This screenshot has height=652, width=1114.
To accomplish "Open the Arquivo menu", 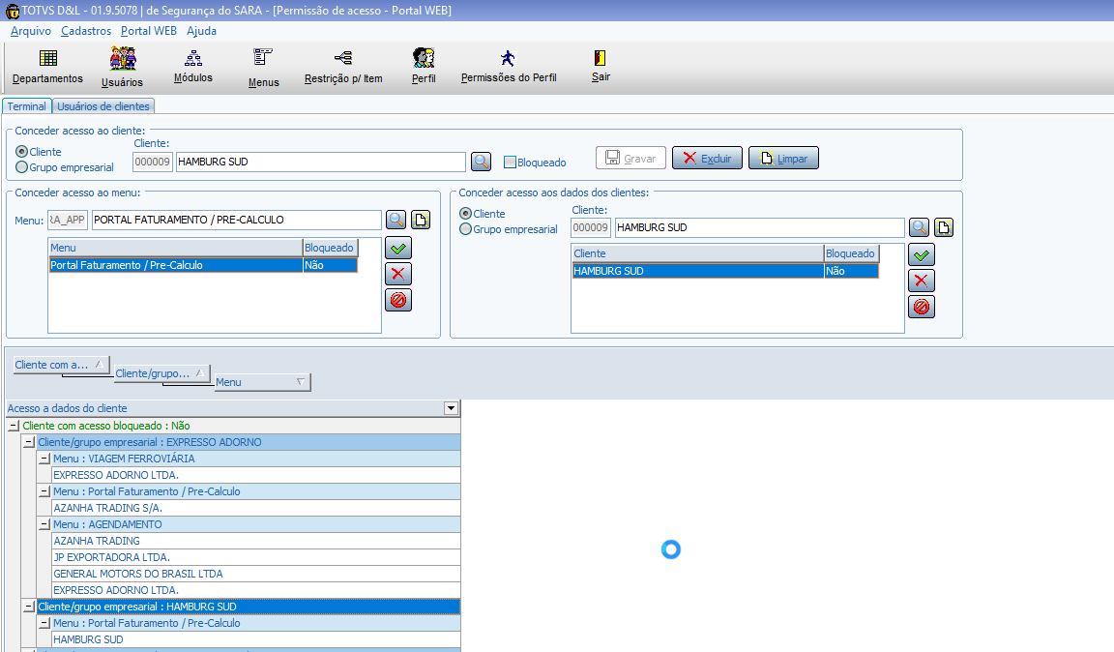I will [31, 31].
